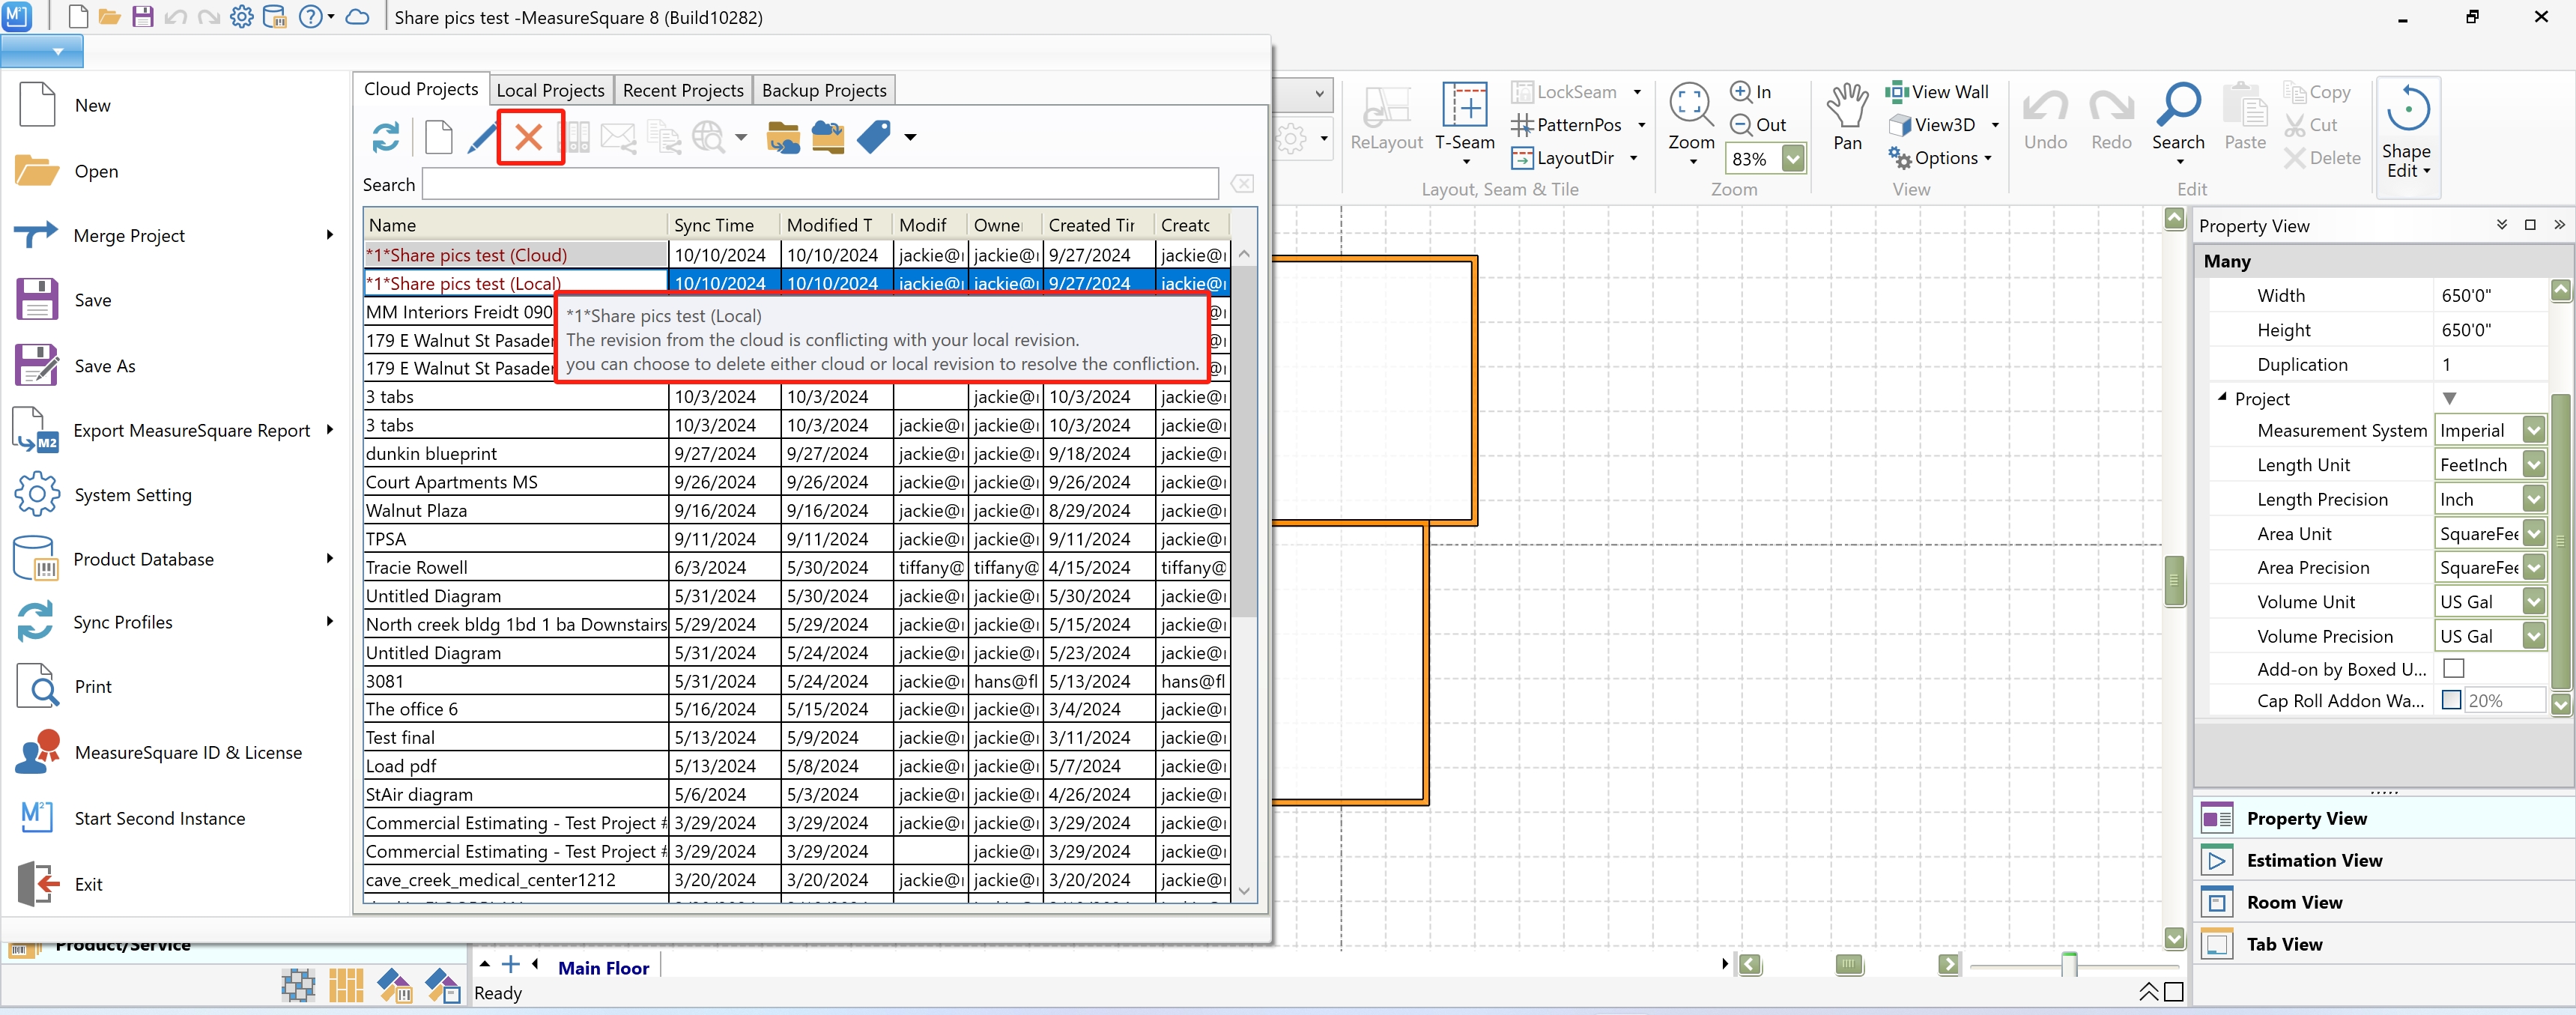Viewport: 2576px width, 1015px height.
Task: Enable Add-on by Boxed Unit checkbox
Action: click(2453, 668)
